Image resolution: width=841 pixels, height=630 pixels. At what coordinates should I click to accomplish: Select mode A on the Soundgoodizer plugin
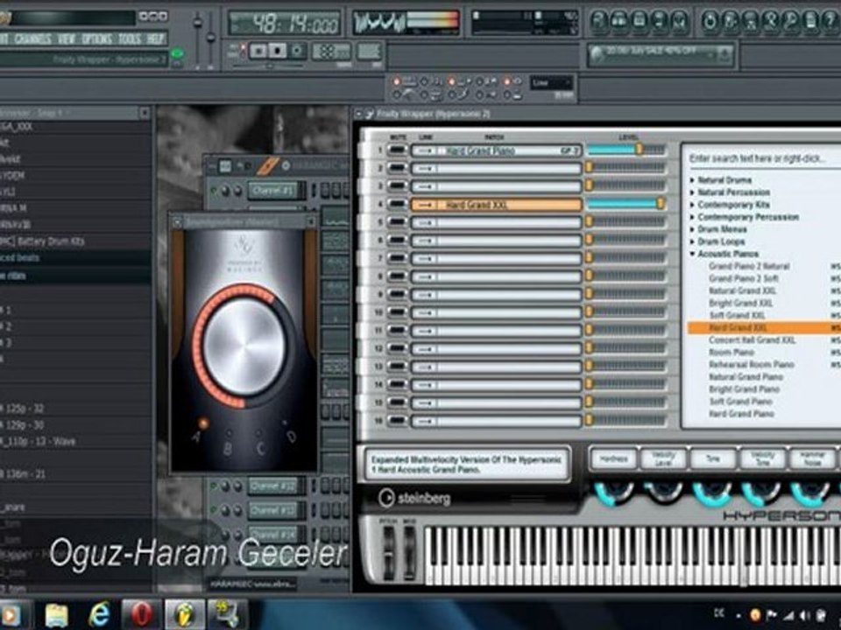click(x=204, y=423)
